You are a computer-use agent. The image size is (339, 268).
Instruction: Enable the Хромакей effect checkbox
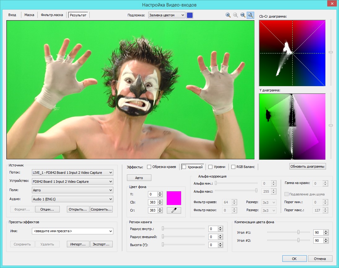point(184,167)
